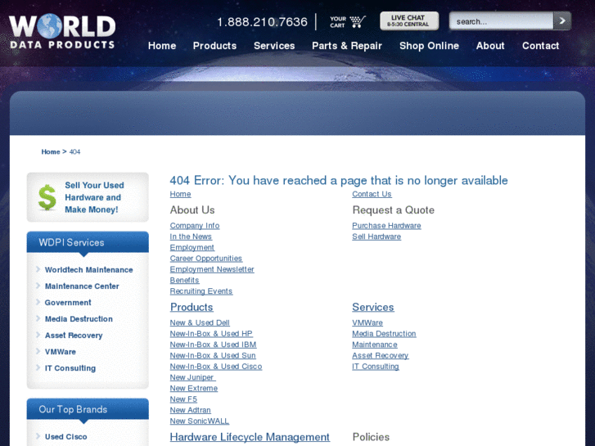Open the New & Used Dell link
This screenshot has width=595, height=446.
[200, 322]
